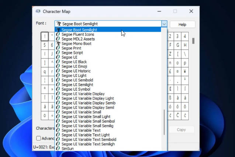Screen dimensions: 235x157
Task: Select the exclamation mark character cell
Action: tap(45, 36)
